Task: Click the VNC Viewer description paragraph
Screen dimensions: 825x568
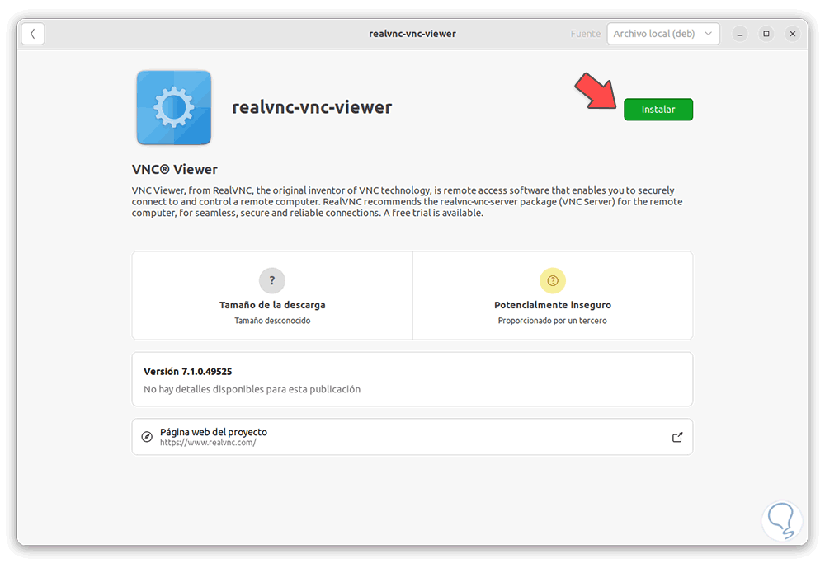Action: coord(407,201)
